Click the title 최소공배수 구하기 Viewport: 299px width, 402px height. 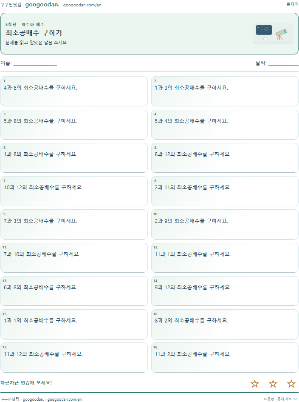click(34, 33)
